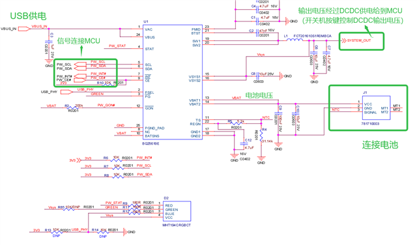Click the SW1 pin label
Screen dimensions: 417x245
tap(197, 41)
